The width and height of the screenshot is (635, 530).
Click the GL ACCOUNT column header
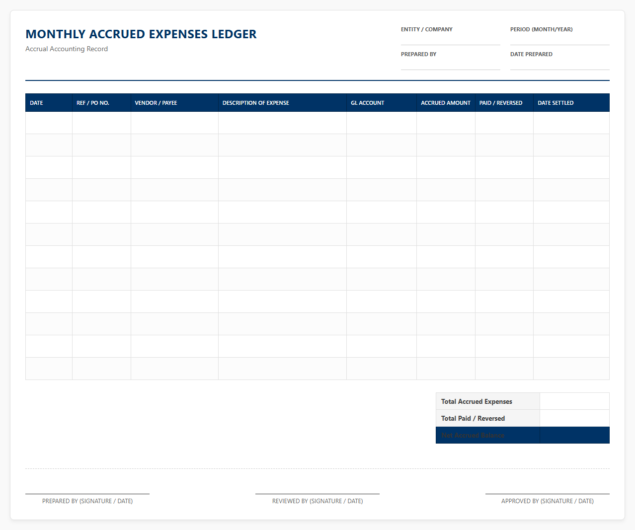(x=382, y=103)
